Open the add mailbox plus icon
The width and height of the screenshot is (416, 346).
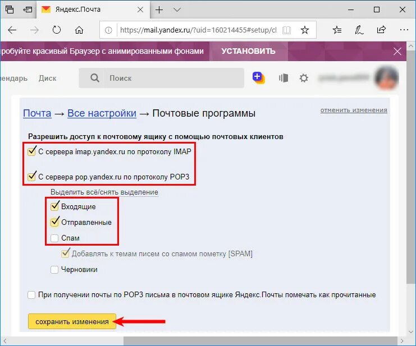(x=258, y=78)
